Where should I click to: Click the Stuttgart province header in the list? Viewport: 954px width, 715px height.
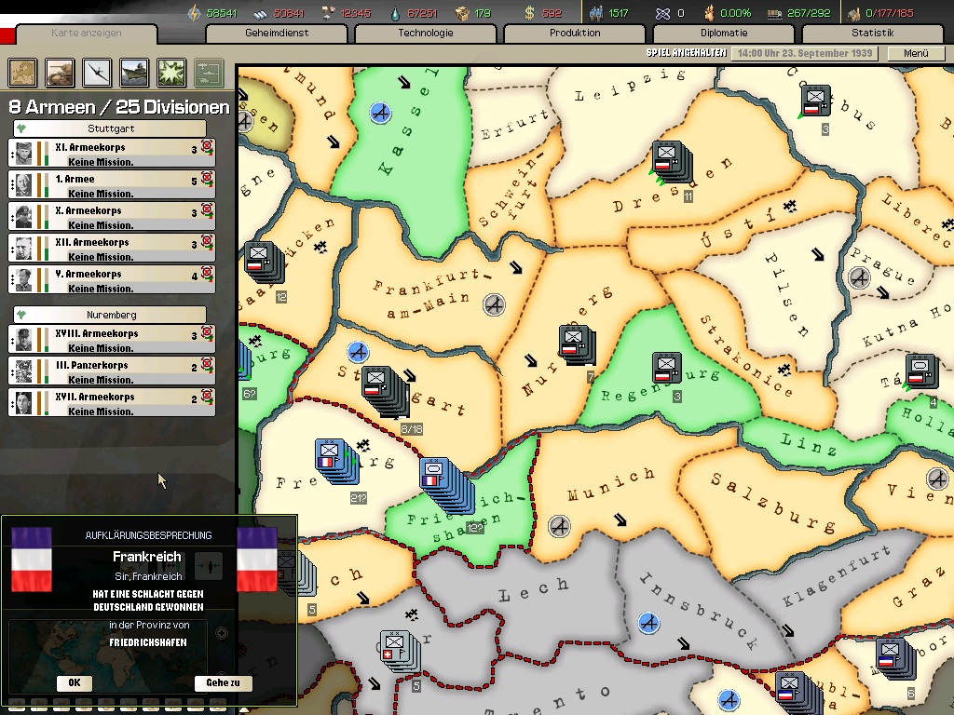coord(111,128)
